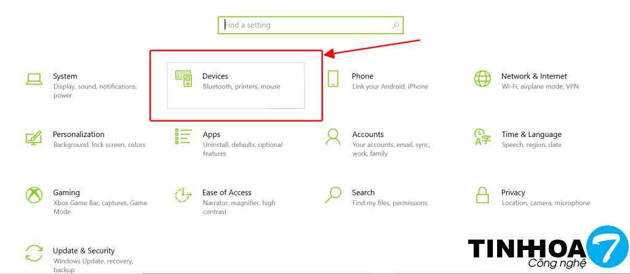Click the Apps list icon

pyautogui.click(x=183, y=136)
